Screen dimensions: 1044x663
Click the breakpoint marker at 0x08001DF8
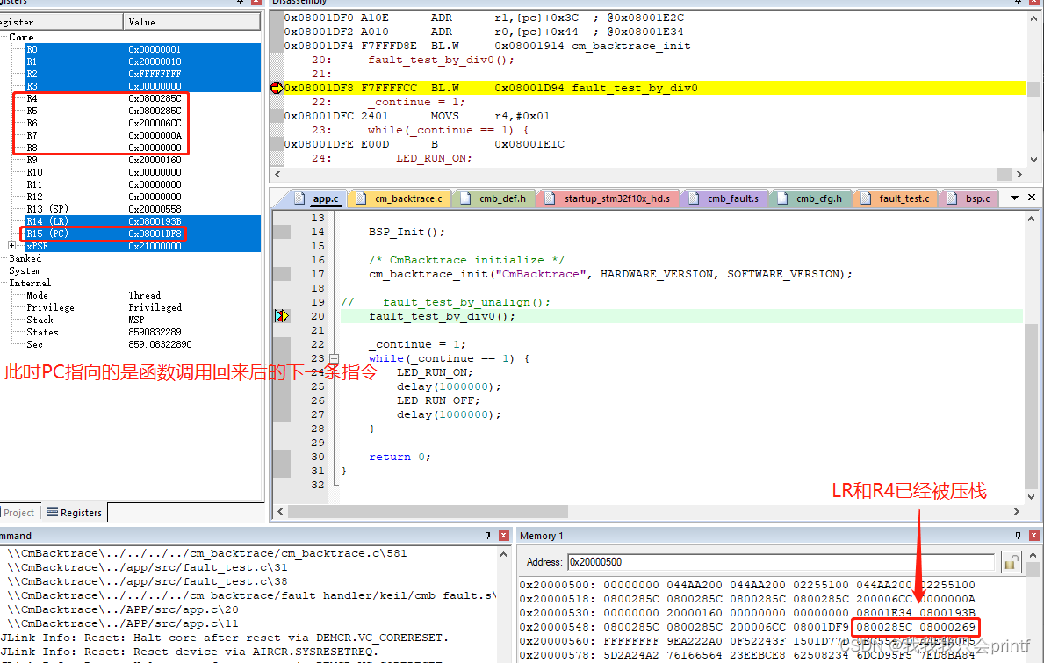(277, 88)
